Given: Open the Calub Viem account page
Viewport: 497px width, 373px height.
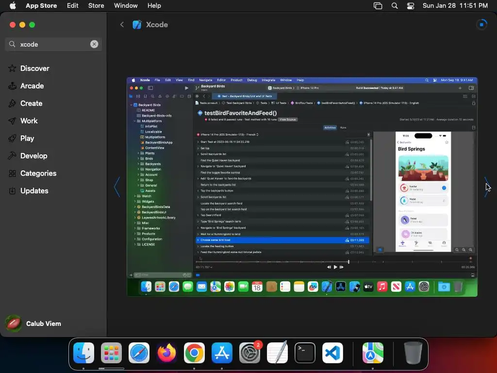Looking at the screenshot, I should coord(33,323).
